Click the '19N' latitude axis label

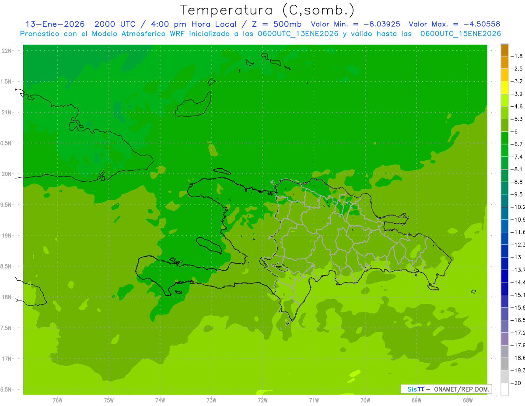(x=7, y=236)
